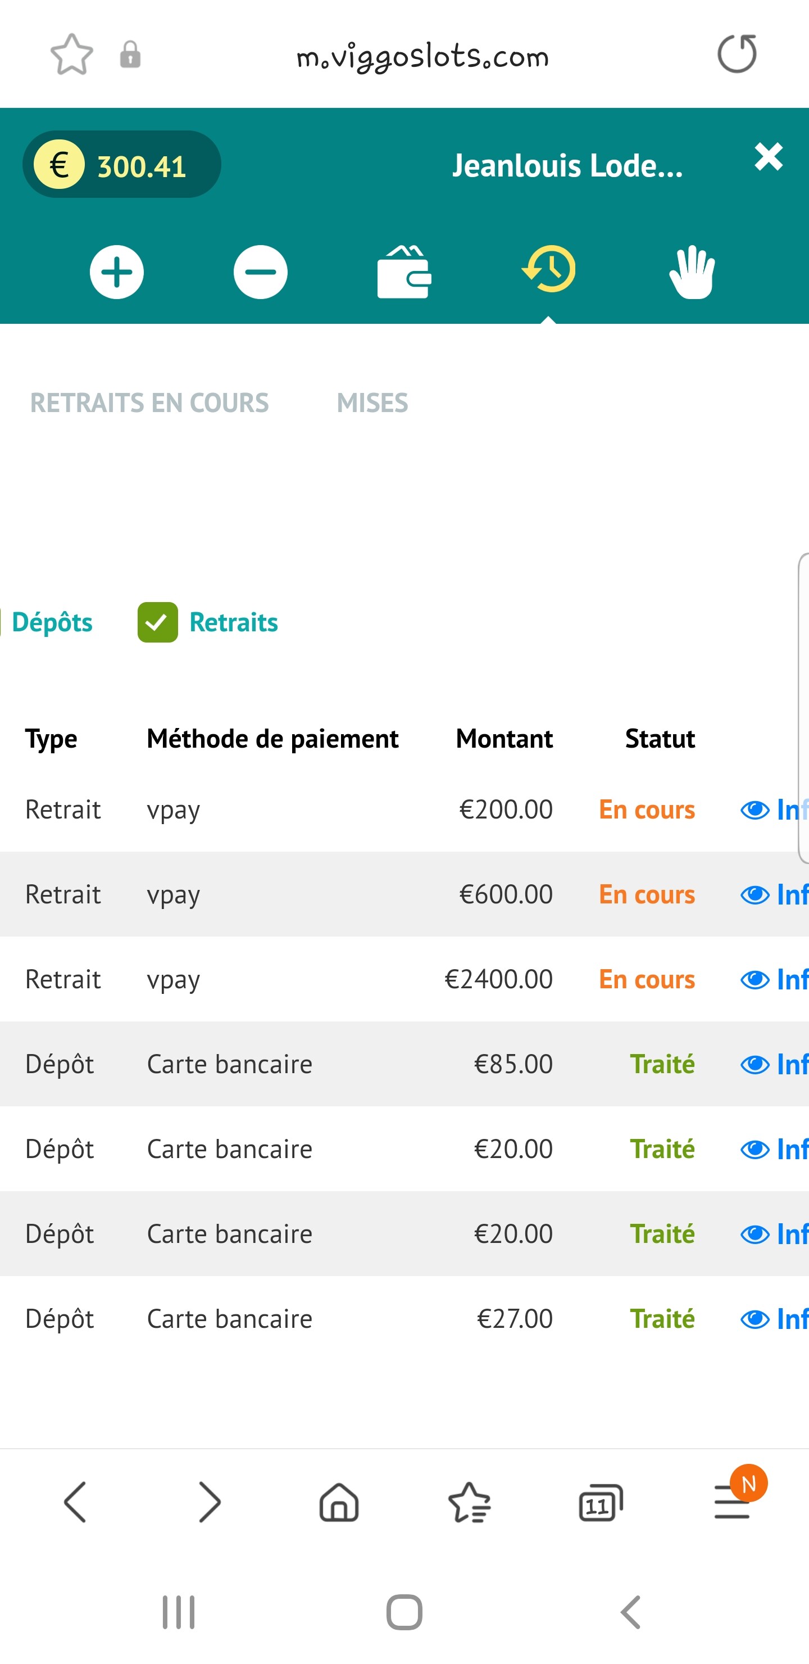The image size is (809, 1664).
Task: Toggle the Dépôts filter
Action: (x=52, y=622)
